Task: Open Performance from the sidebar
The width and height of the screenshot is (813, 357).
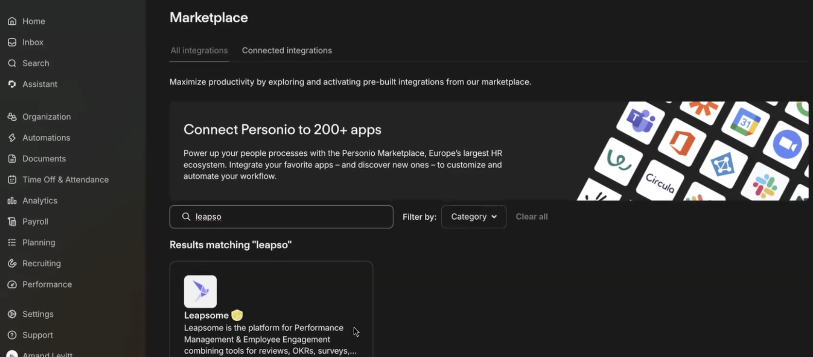Action: coord(40,284)
